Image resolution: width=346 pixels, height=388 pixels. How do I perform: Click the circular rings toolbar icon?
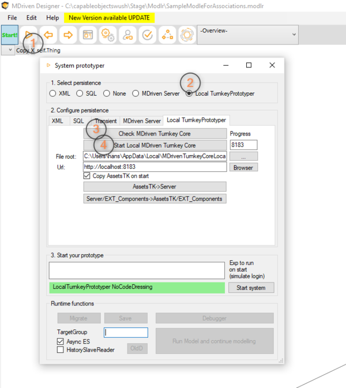(187, 35)
